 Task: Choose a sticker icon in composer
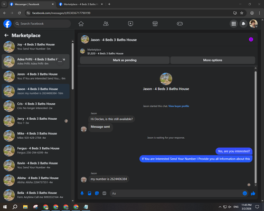(x=97, y=194)
